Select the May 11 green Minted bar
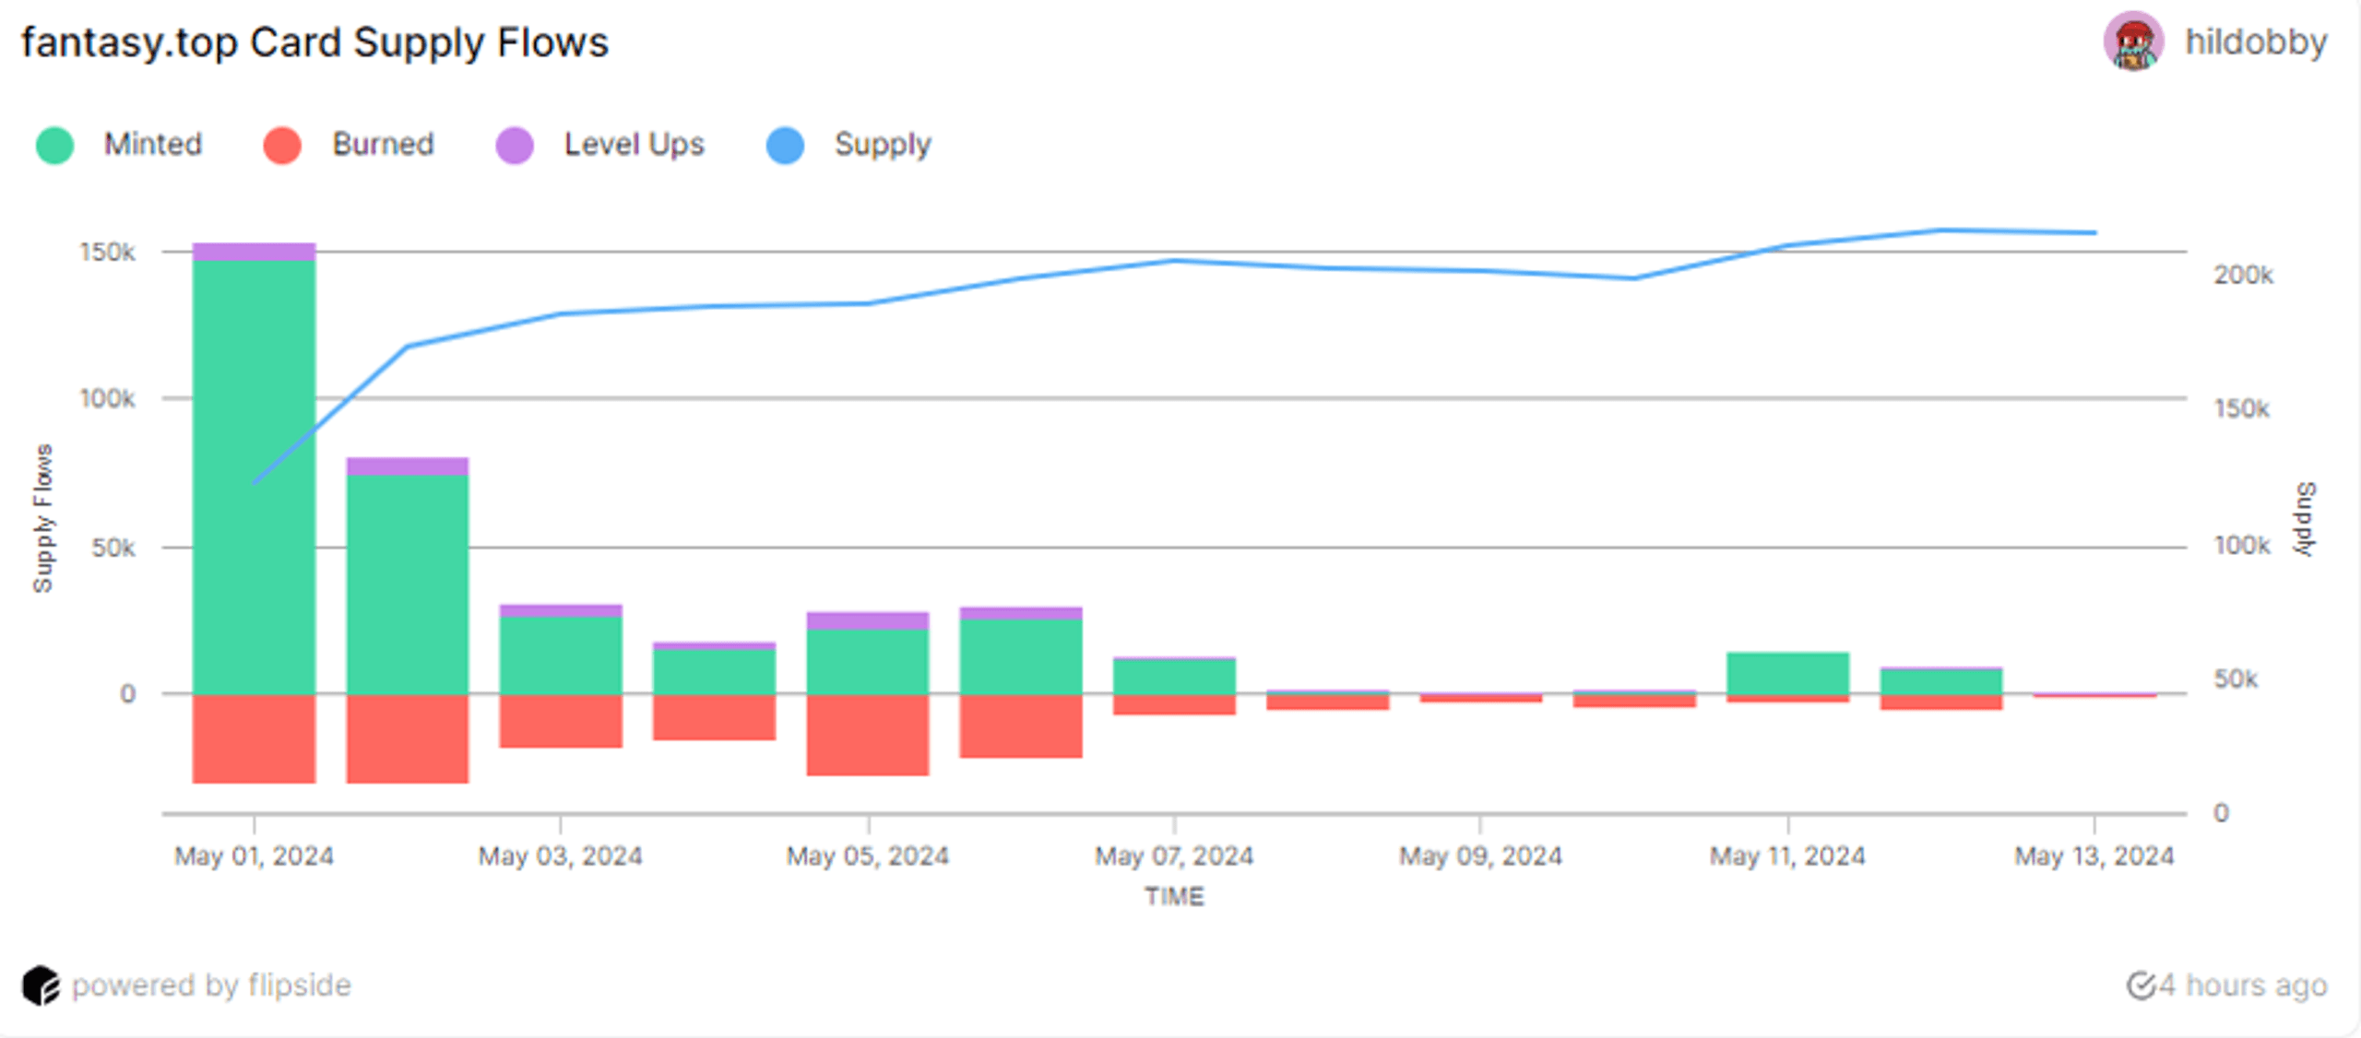Viewport: 2361px width, 1038px height. [1787, 673]
